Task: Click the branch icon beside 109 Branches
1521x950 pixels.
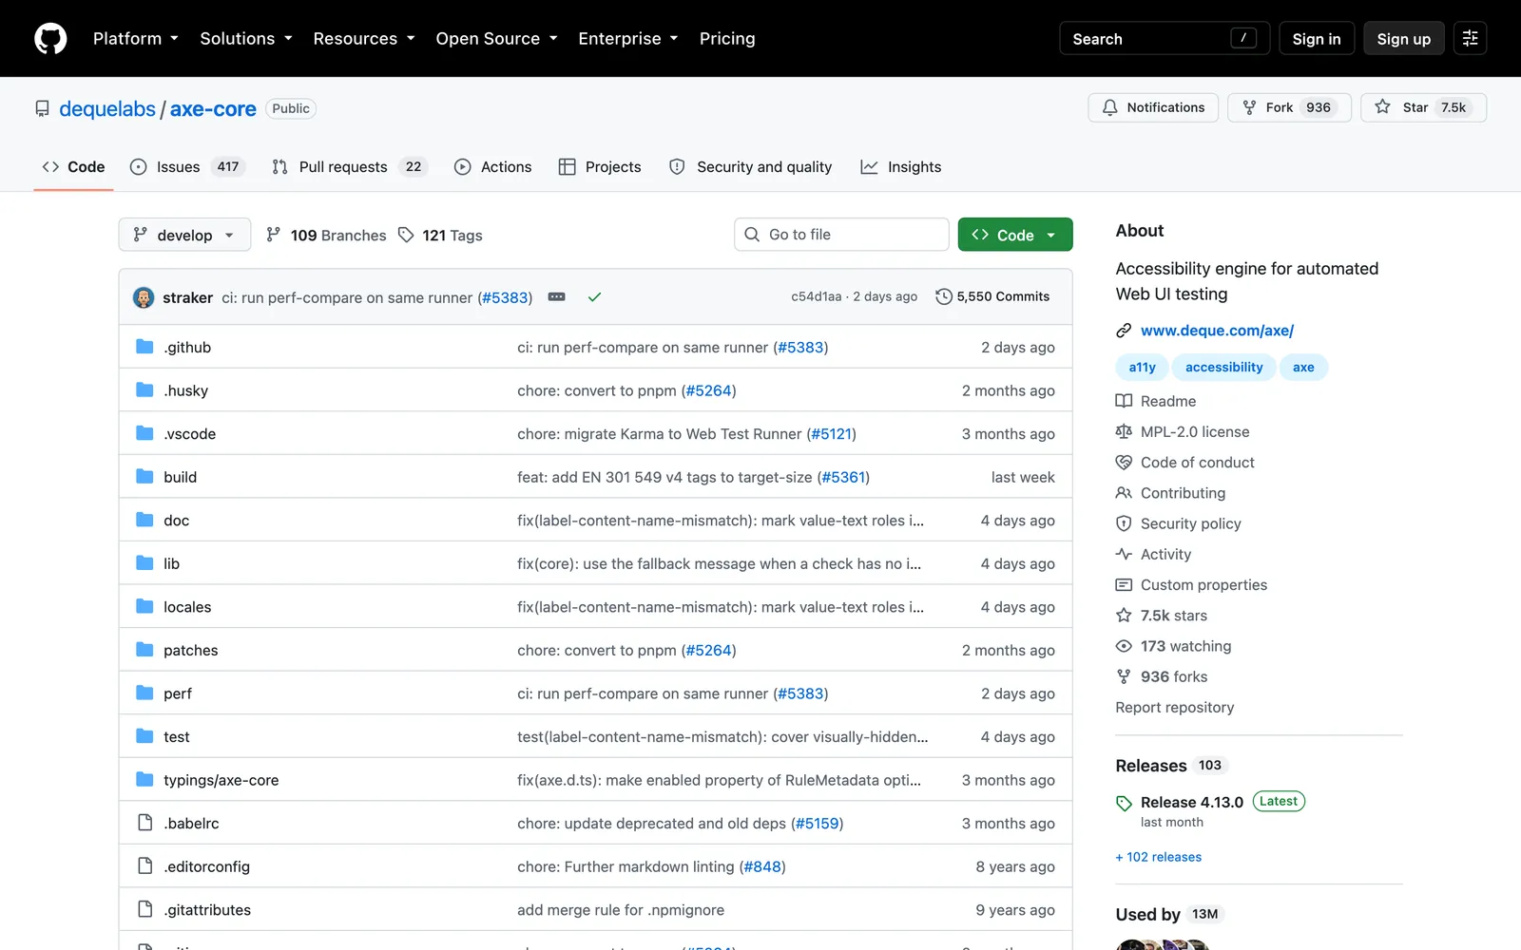Action: [x=274, y=235]
